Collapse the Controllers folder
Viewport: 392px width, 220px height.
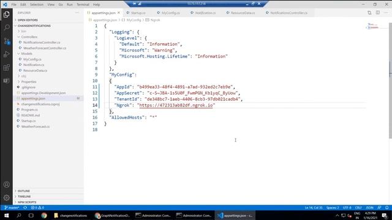click(29, 37)
